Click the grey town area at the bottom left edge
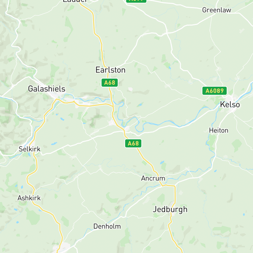 pos(61,247)
